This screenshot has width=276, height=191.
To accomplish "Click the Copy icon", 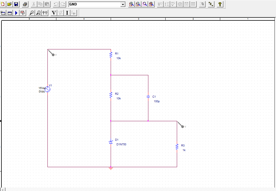I will (x=41, y=4).
